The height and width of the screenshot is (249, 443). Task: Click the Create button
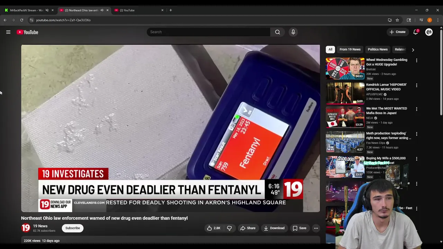397,32
